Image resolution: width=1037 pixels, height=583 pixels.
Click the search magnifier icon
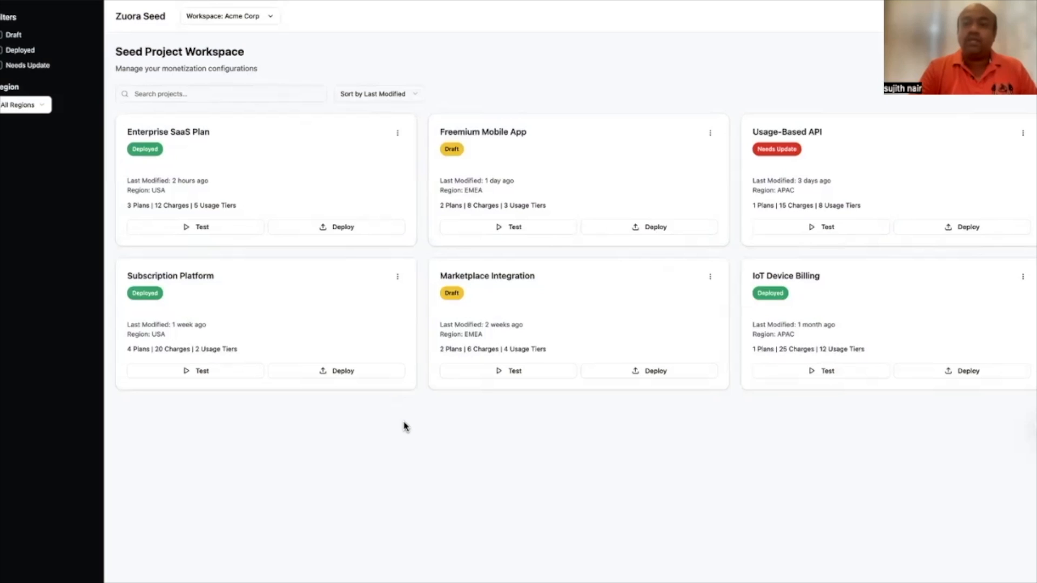coord(125,94)
